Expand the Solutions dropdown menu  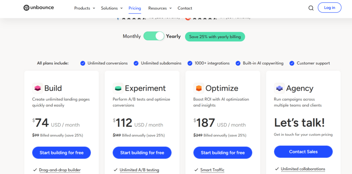112,8
